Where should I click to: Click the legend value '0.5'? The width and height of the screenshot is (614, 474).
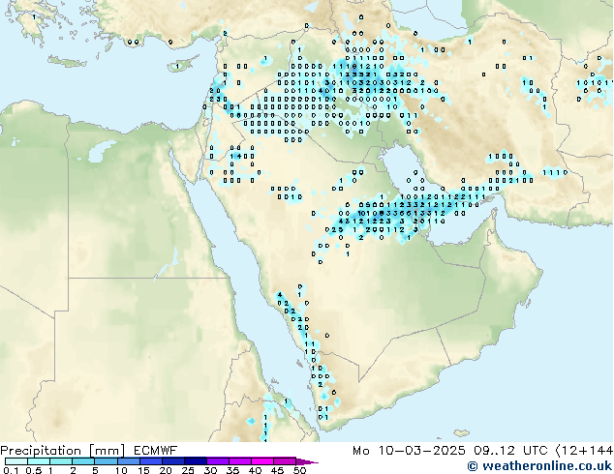pyautogui.click(x=33, y=470)
